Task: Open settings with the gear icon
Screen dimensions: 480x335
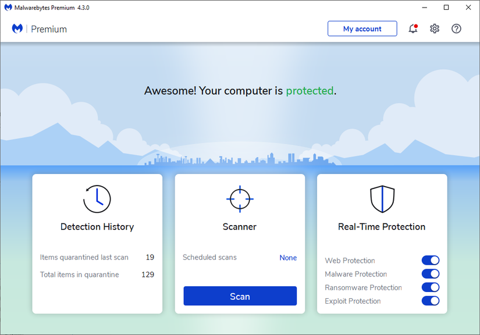Action: click(435, 28)
